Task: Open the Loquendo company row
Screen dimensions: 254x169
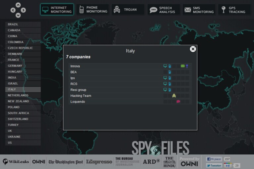Action: [130, 102]
